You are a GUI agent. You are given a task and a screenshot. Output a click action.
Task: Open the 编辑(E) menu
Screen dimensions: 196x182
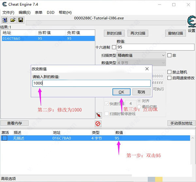24,12
